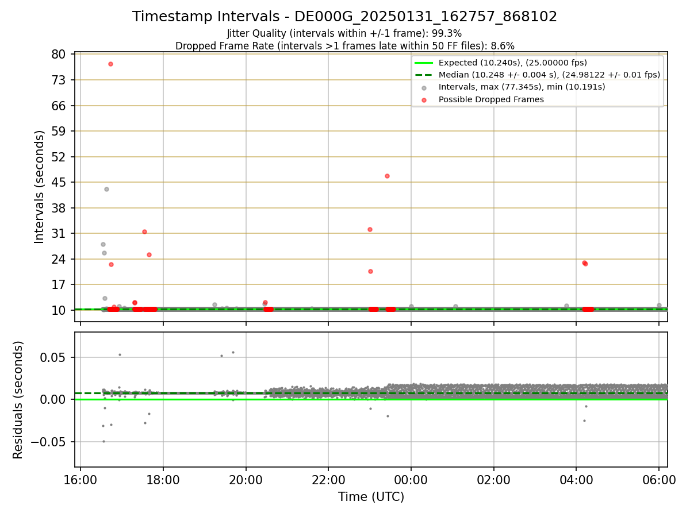
Task: Select the Jitter Quality 99.3% subtitle line
Action: [344, 33]
